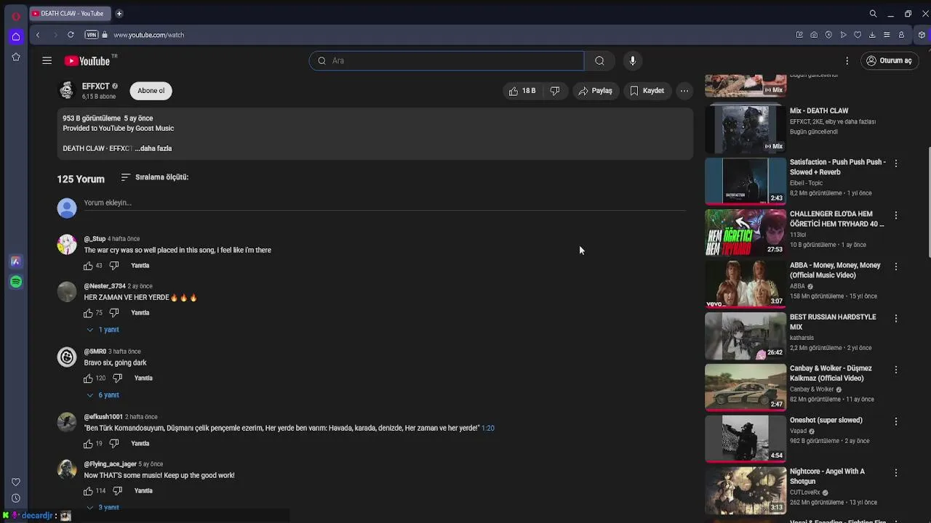931x523 pixels.
Task: Go back to previous page
Action: click(38, 35)
